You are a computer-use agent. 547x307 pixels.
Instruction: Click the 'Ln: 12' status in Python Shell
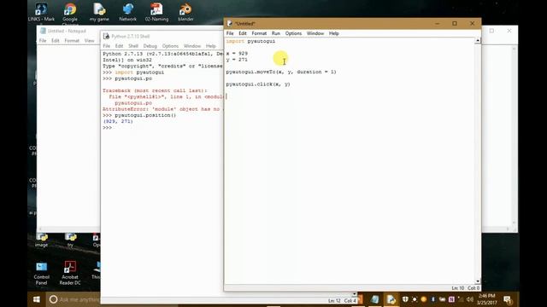[x=334, y=301]
